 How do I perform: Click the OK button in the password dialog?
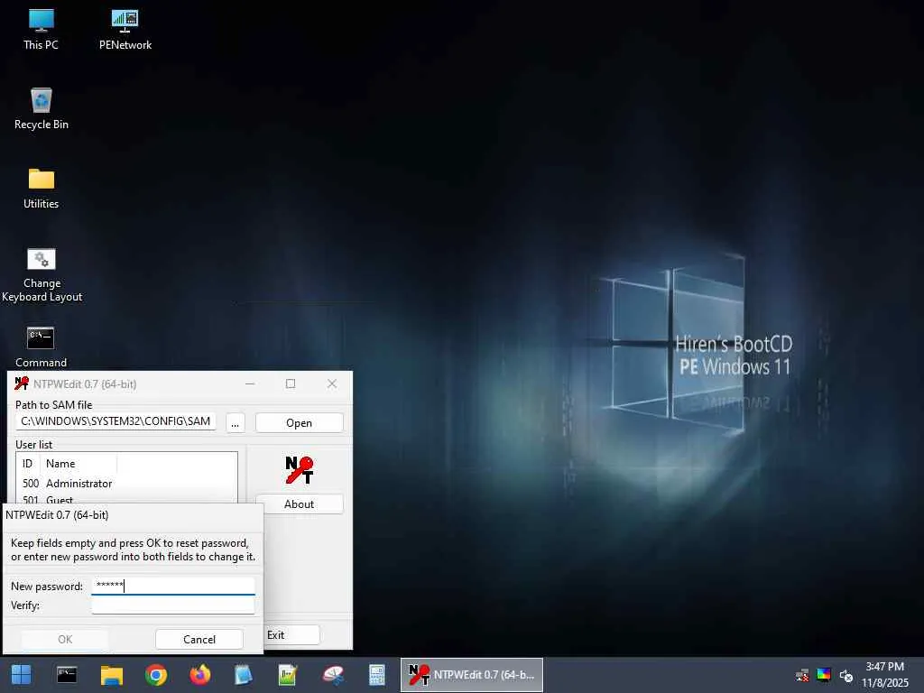click(65, 640)
